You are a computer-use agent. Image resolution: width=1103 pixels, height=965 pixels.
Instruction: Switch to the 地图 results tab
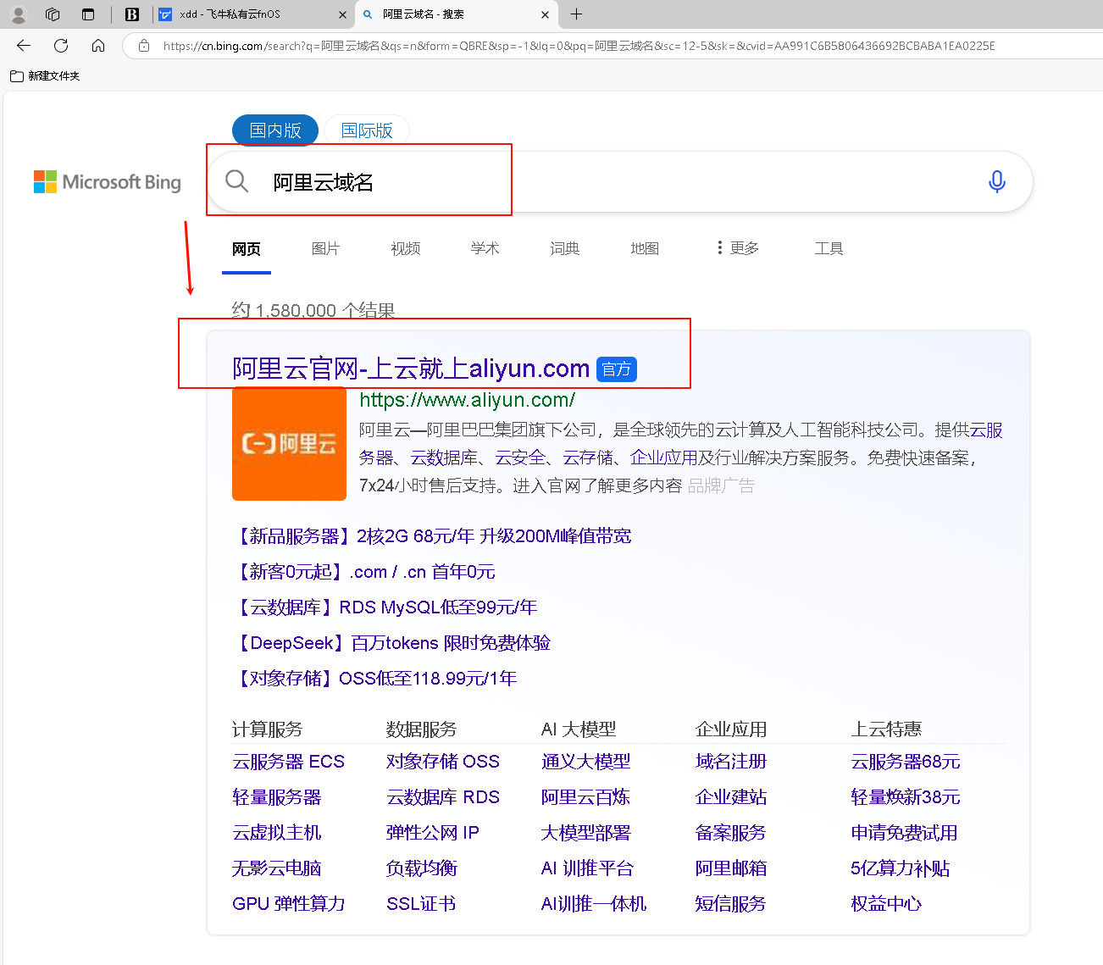(x=644, y=248)
